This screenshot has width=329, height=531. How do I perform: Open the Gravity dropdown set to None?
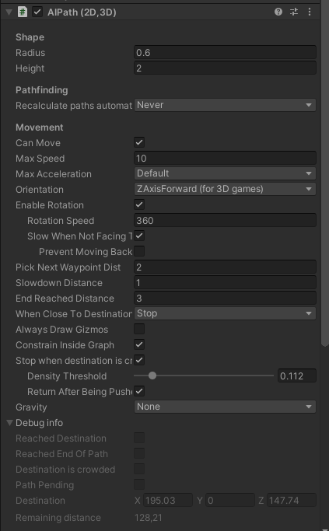click(x=225, y=407)
